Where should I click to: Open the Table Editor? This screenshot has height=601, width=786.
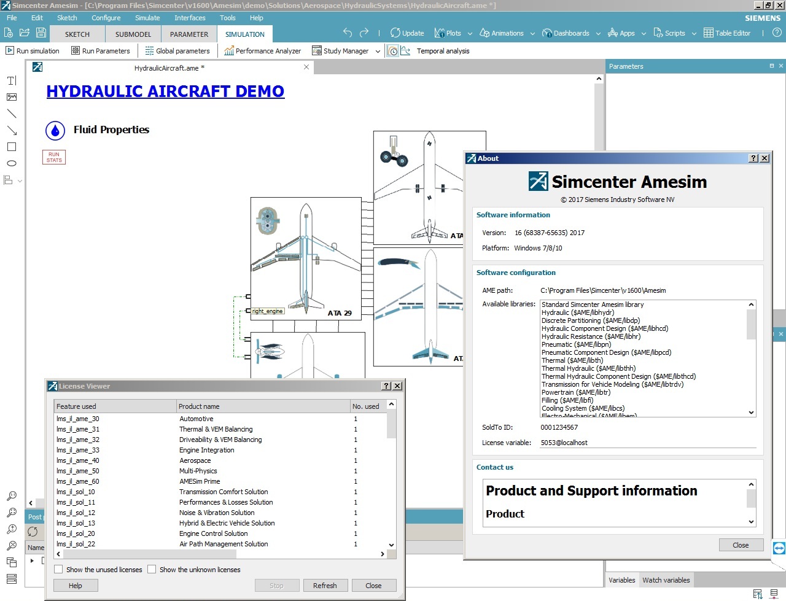727,33
